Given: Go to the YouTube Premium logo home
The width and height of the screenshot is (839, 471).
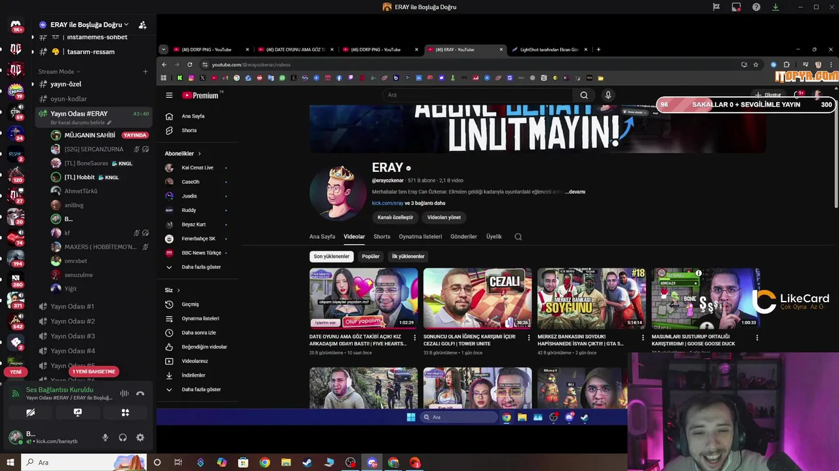Looking at the screenshot, I should [201, 96].
